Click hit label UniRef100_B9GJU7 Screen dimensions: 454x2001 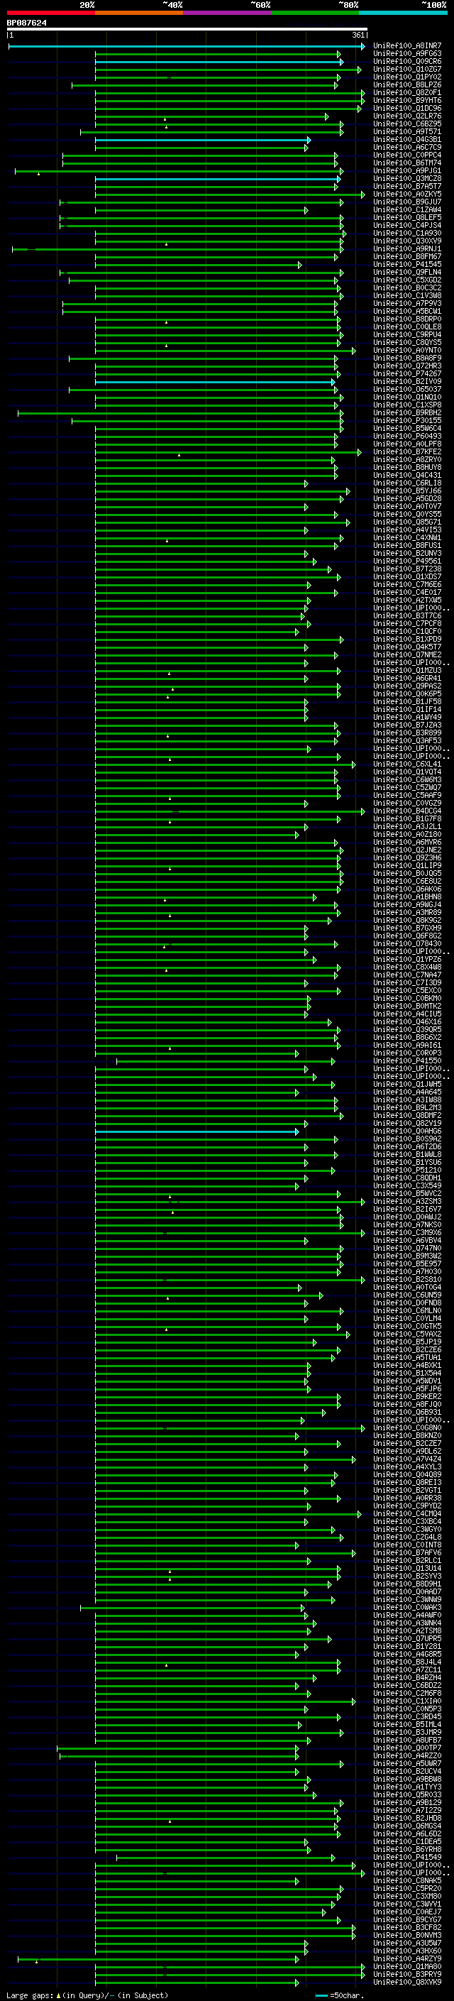tap(406, 203)
